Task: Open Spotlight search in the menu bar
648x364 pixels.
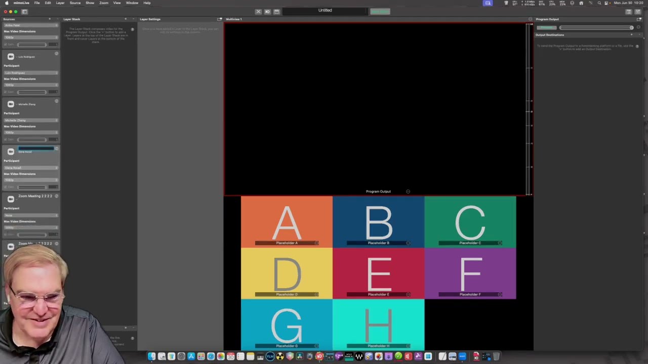Action: [x=599, y=3]
